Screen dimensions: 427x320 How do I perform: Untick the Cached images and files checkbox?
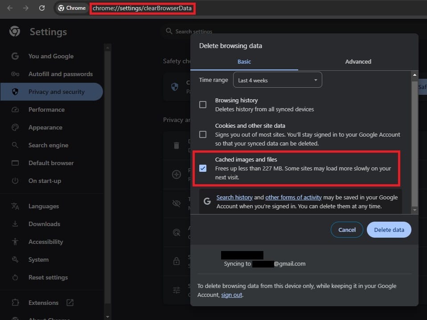coord(203,168)
